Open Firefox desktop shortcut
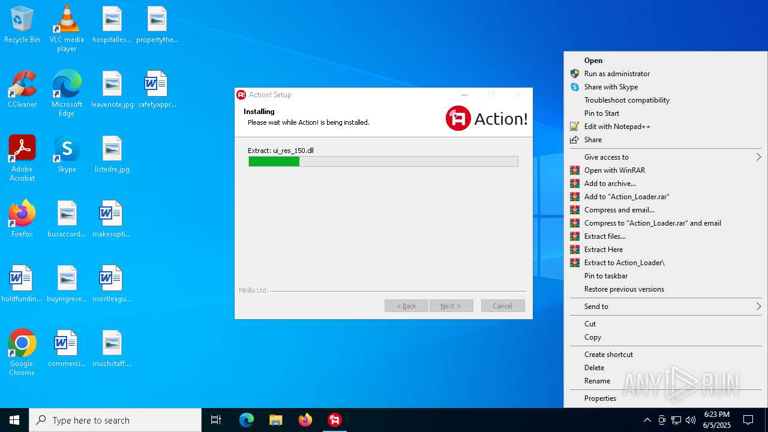 (22, 219)
